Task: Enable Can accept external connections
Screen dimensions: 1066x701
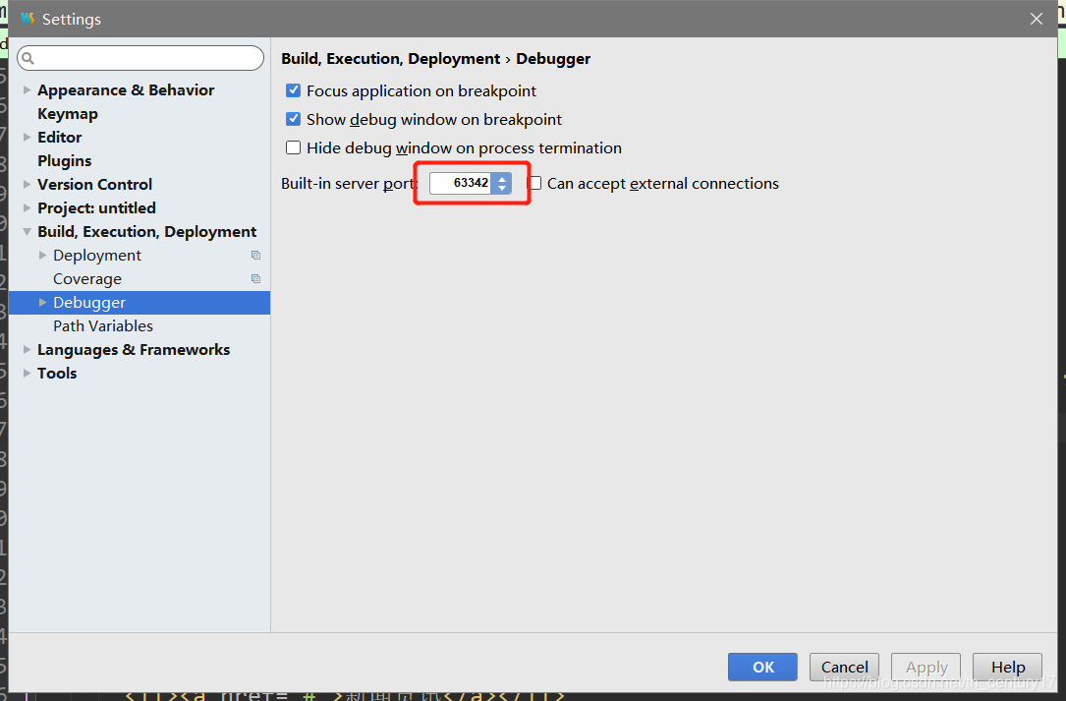Action: [x=535, y=183]
